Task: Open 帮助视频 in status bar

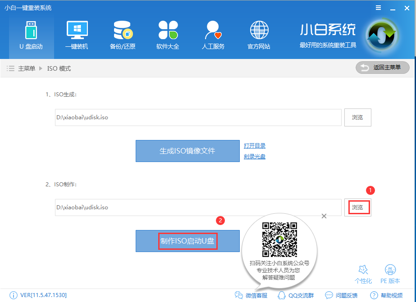Action: [x=386, y=295]
